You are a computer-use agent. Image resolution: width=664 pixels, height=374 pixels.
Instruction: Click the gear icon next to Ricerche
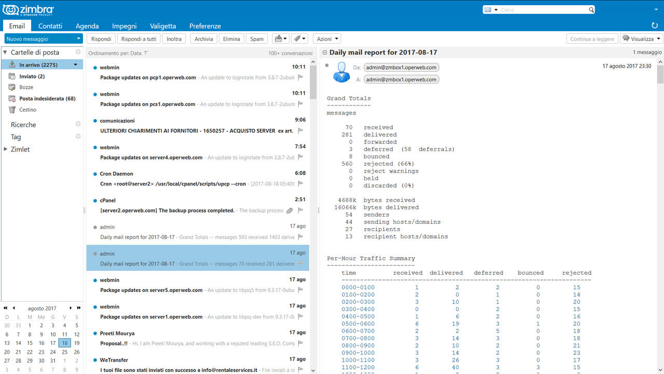click(78, 124)
